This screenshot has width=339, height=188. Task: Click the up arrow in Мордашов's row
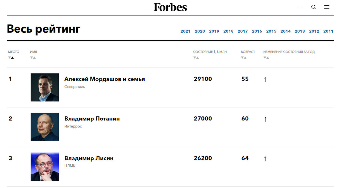click(x=265, y=80)
